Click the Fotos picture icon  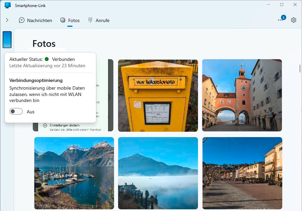click(63, 20)
